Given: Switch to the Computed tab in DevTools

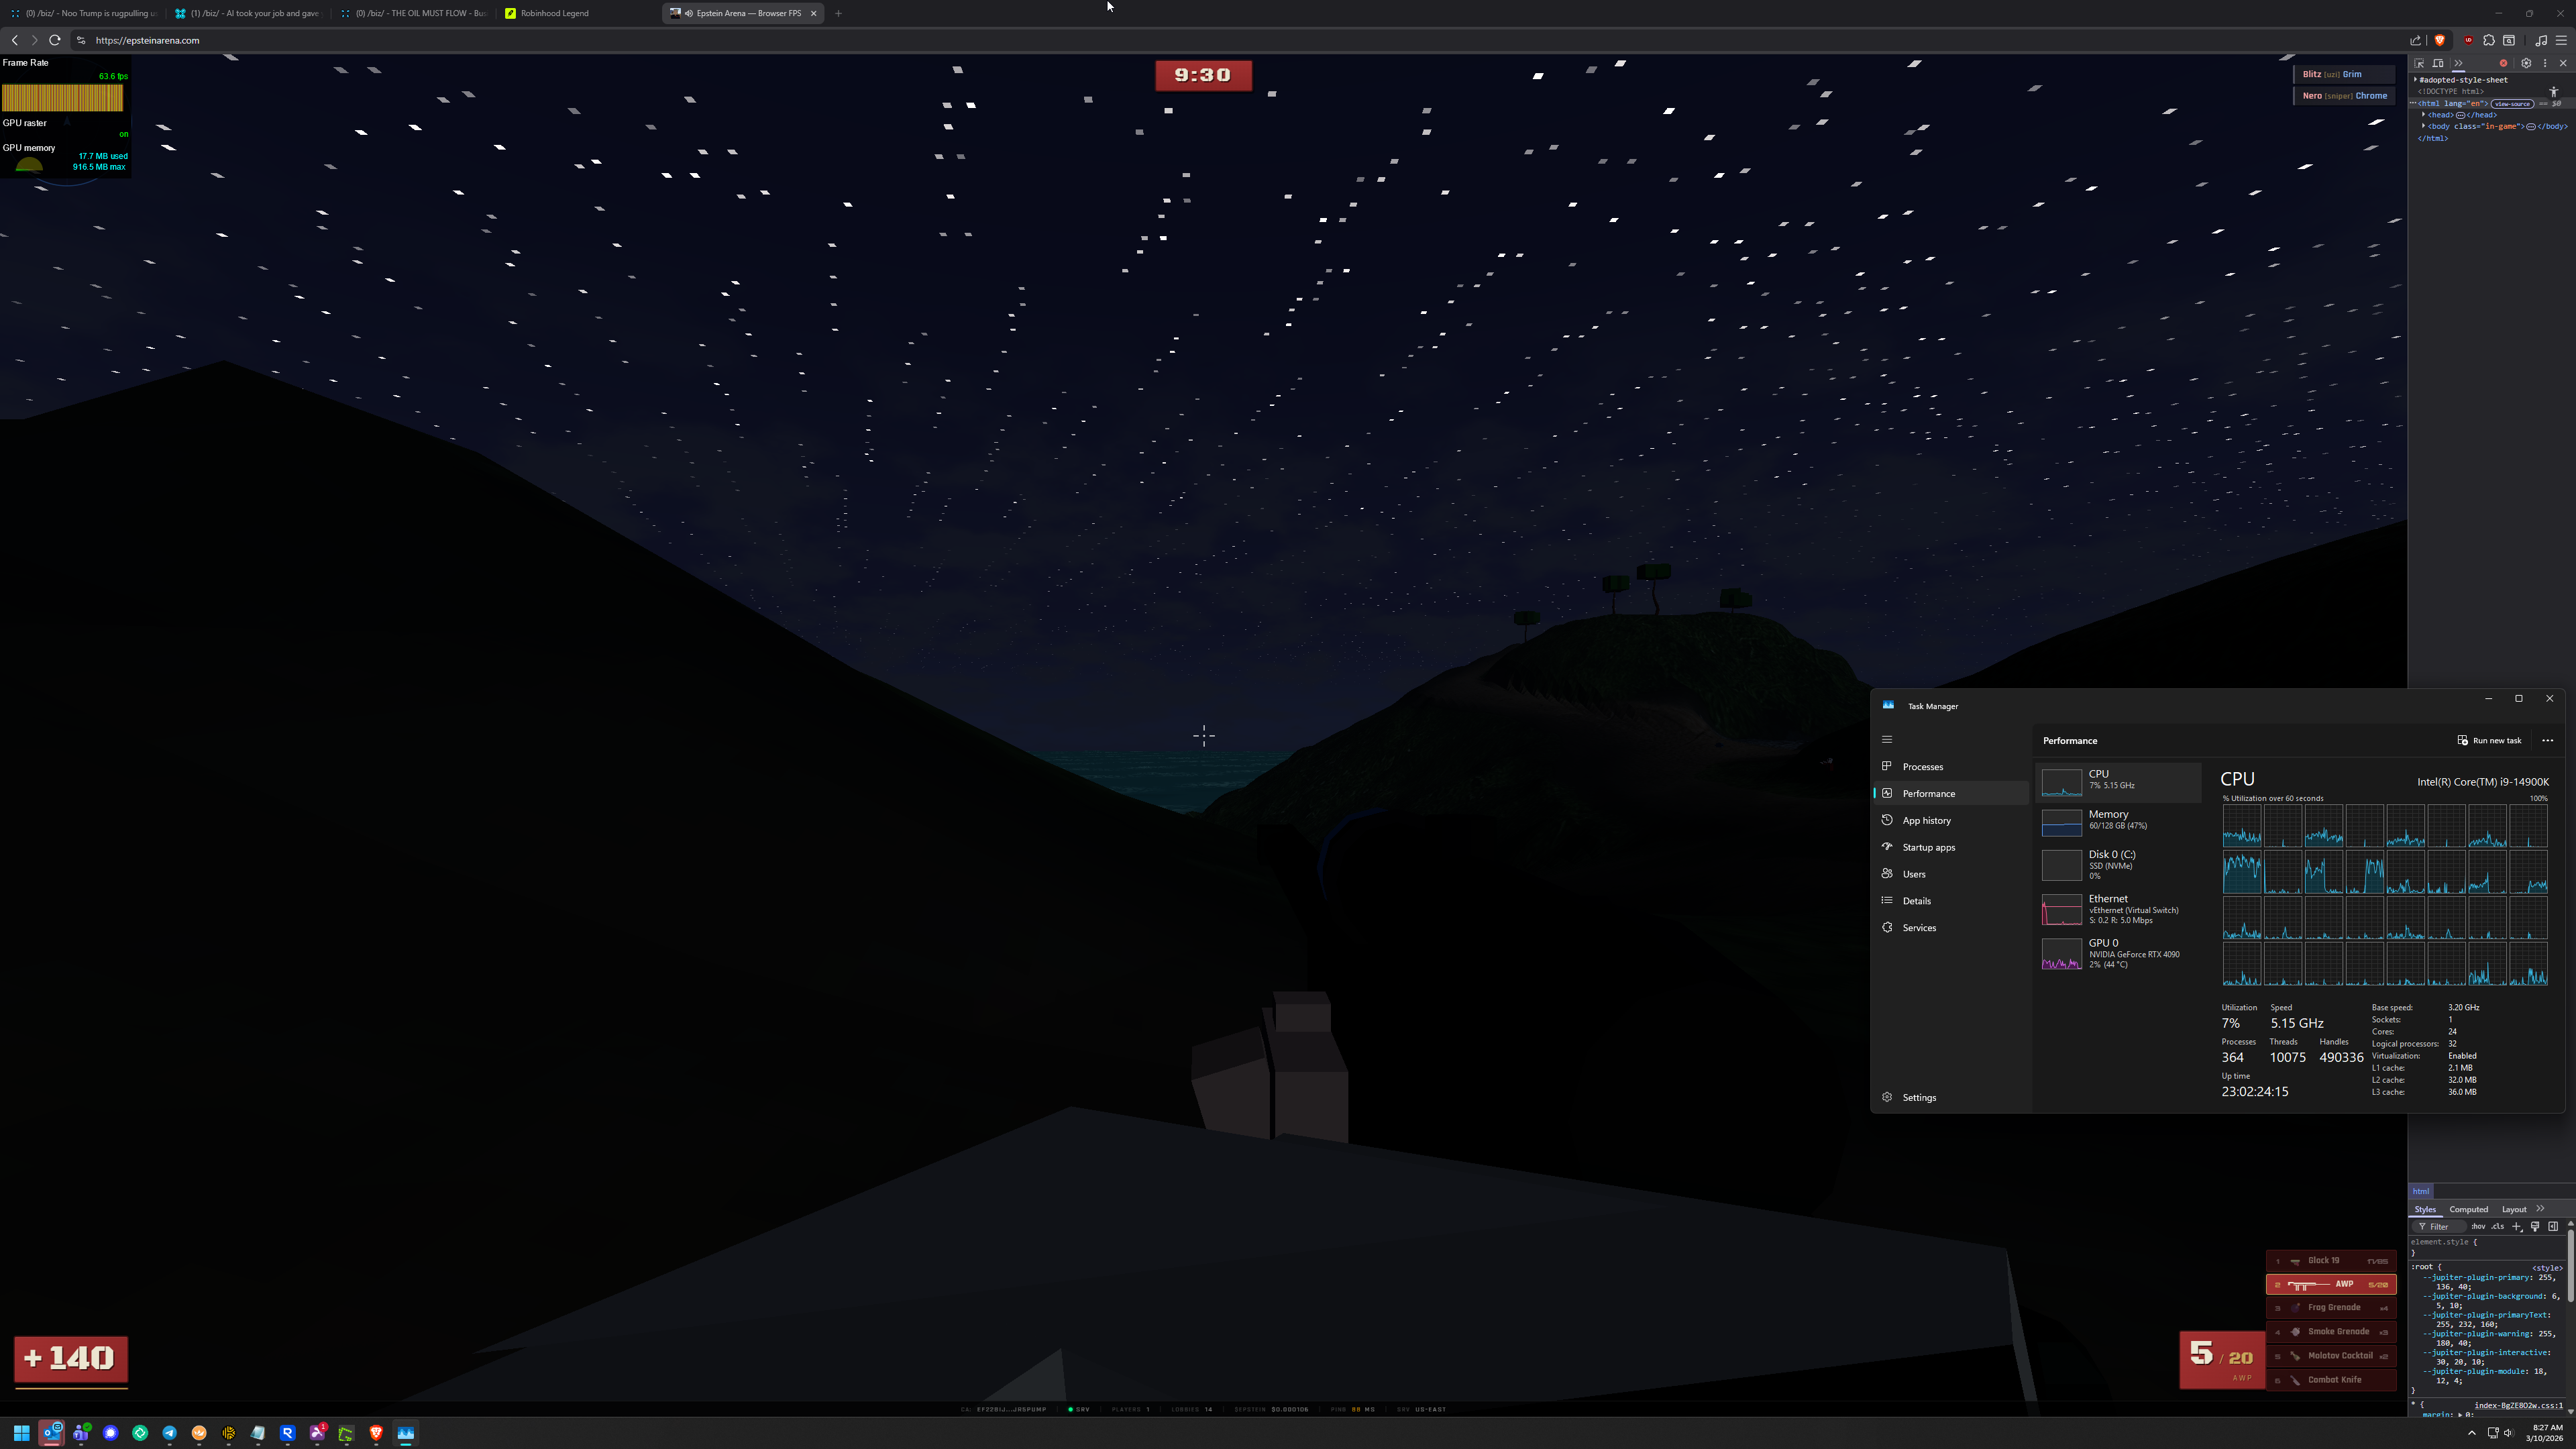Looking at the screenshot, I should [x=2468, y=1209].
